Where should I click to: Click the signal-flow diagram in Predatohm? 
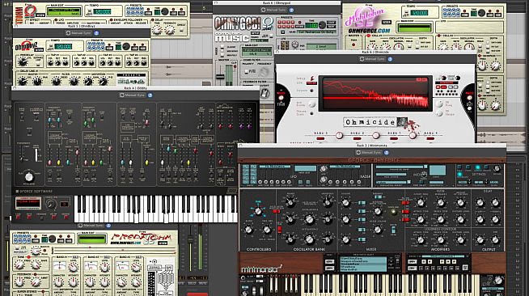click(x=161, y=277)
